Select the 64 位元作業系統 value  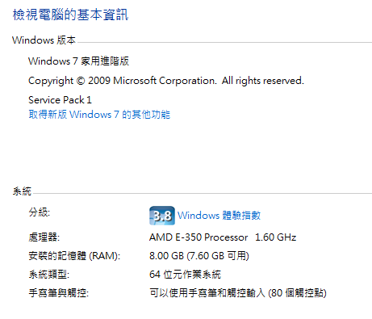coord(185,275)
